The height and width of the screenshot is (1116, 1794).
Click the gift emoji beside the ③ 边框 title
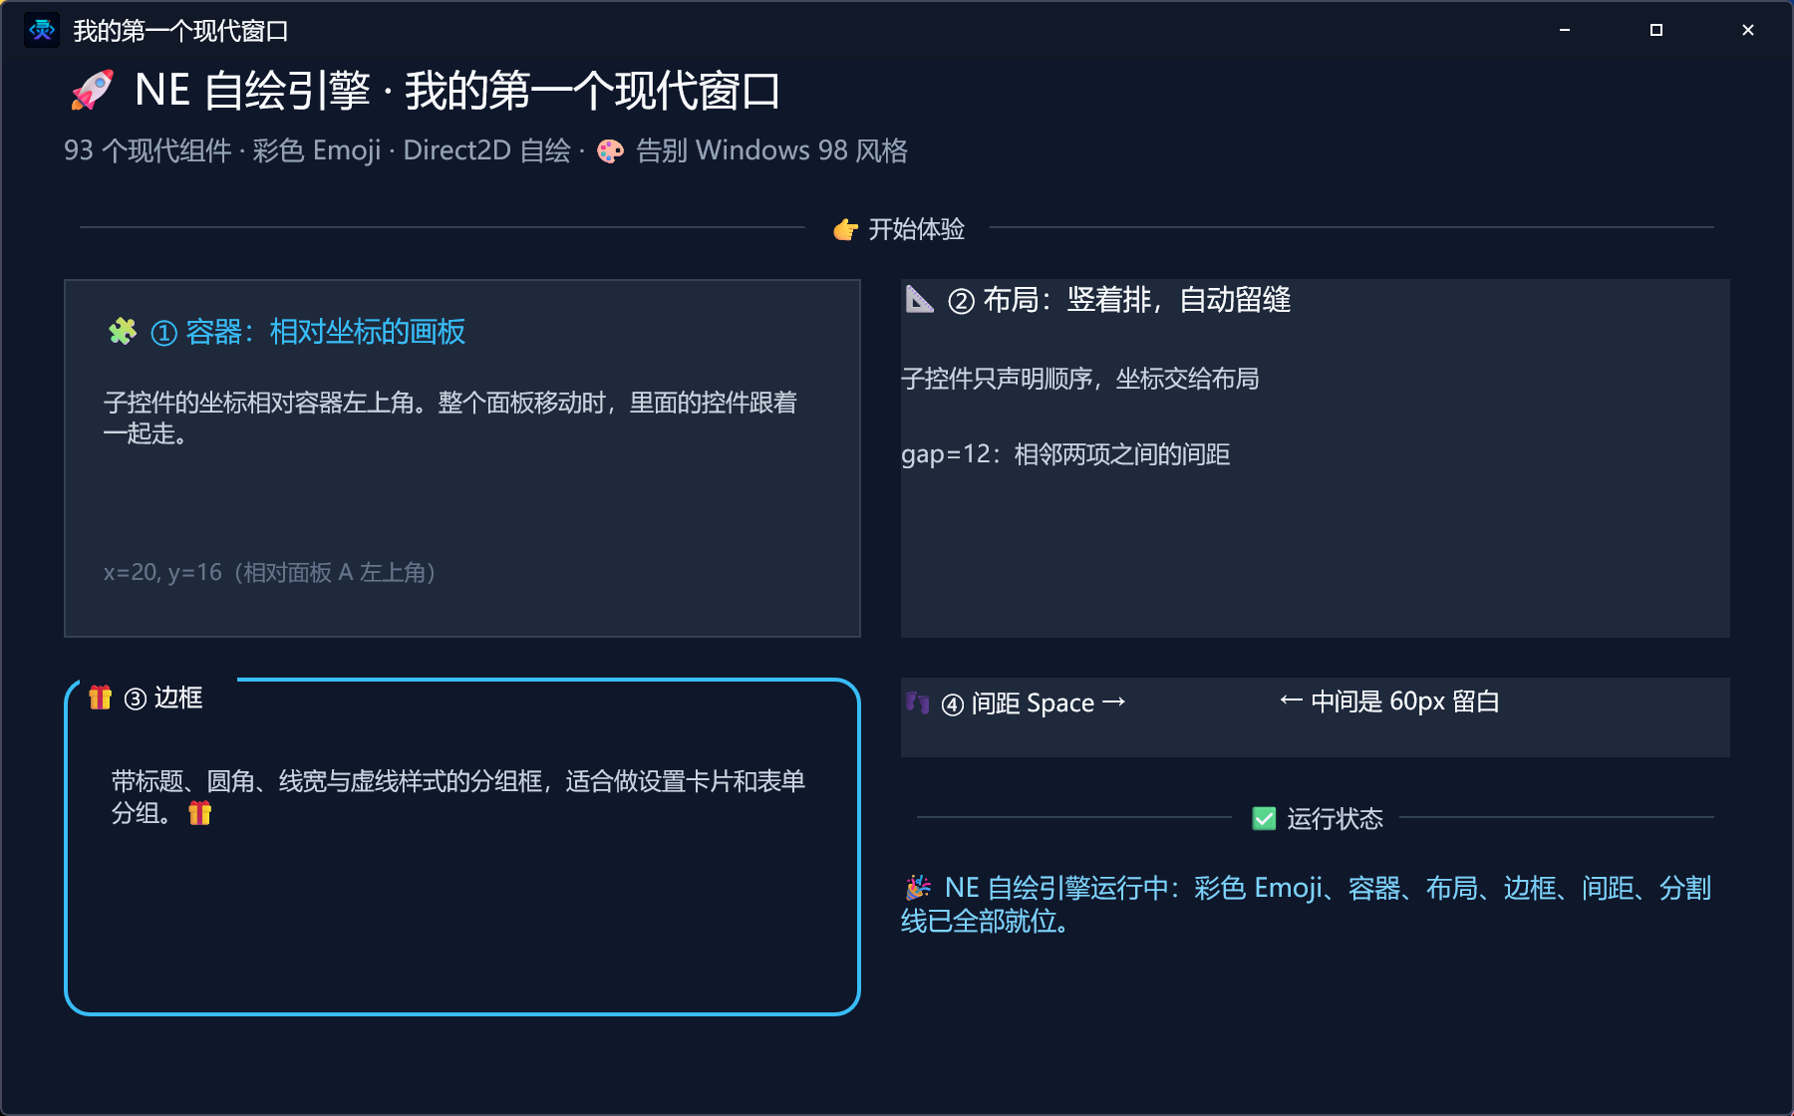100,697
